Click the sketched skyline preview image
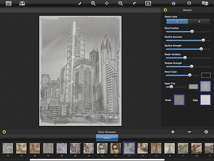The height and width of the screenshot is (161, 214). (80, 71)
